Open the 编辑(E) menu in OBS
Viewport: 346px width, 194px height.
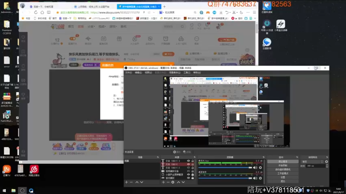(138, 72)
